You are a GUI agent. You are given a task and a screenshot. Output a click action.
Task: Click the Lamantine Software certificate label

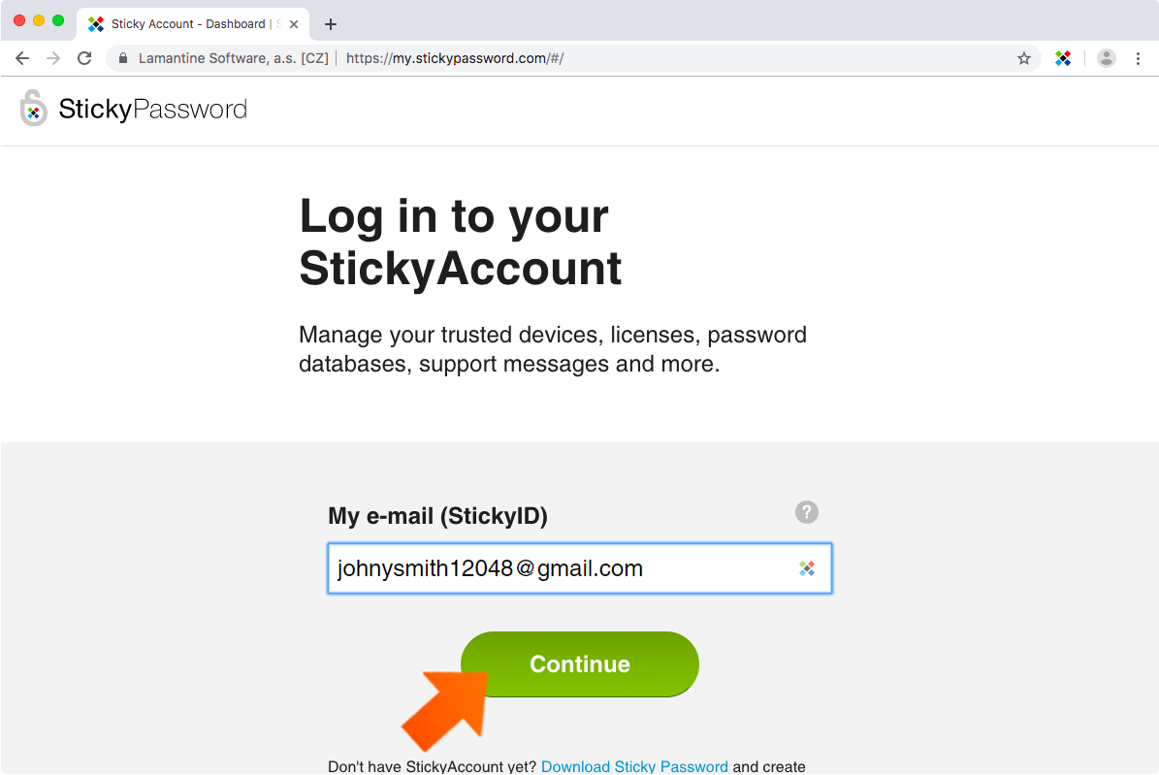[234, 58]
